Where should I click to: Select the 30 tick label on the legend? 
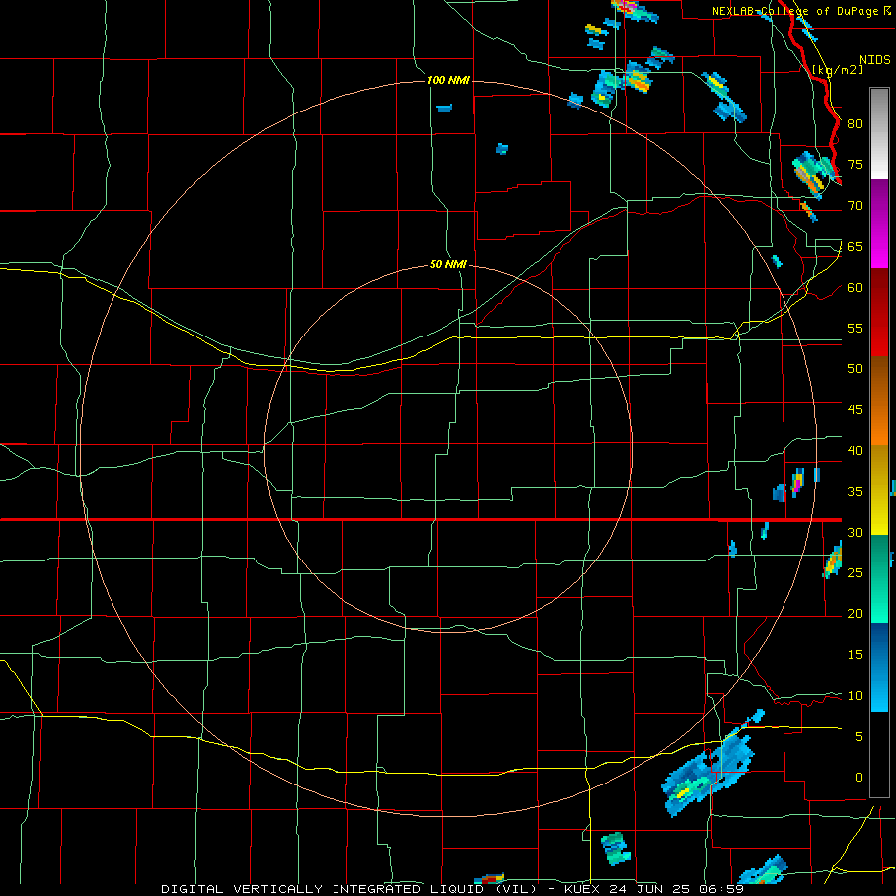click(x=855, y=532)
